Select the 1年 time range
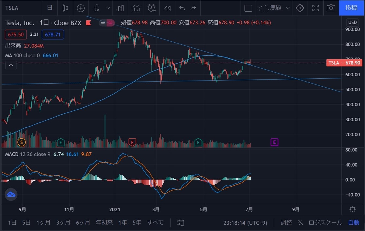The width and height of the screenshot is (365, 231). pyautogui.click(x=123, y=222)
